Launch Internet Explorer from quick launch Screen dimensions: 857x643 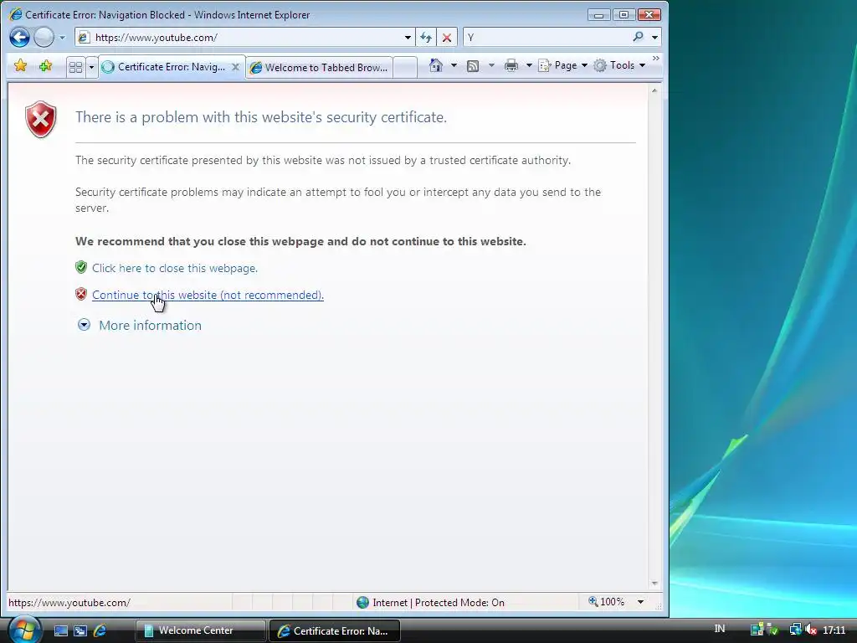point(100,631)
